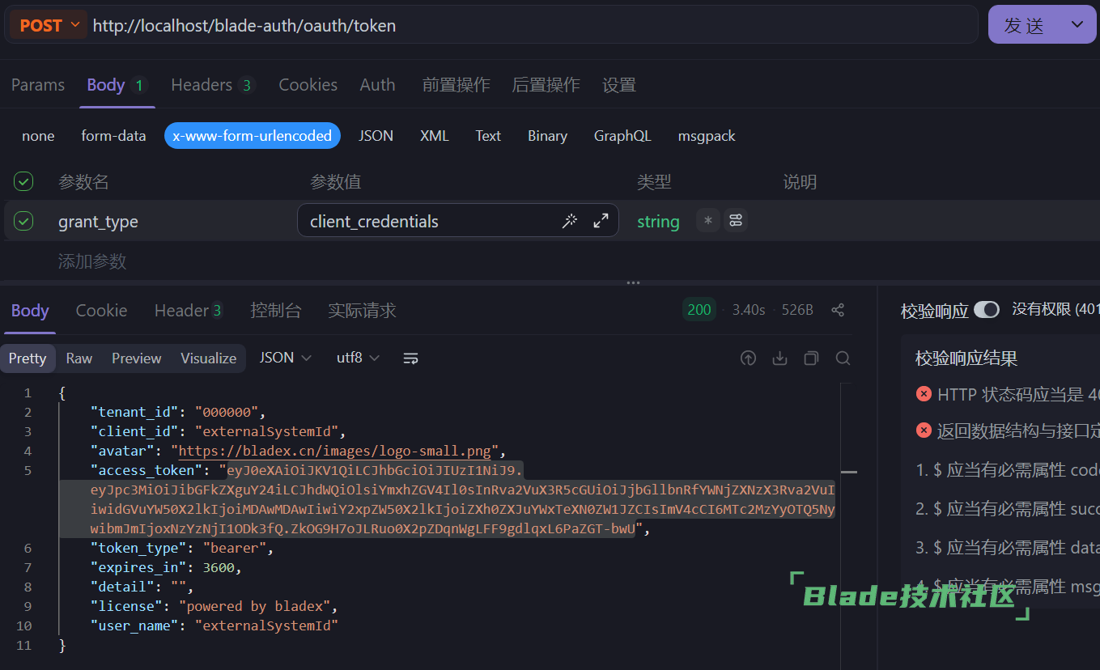Open the advanced settings icon beside string type

coord(735,221)
